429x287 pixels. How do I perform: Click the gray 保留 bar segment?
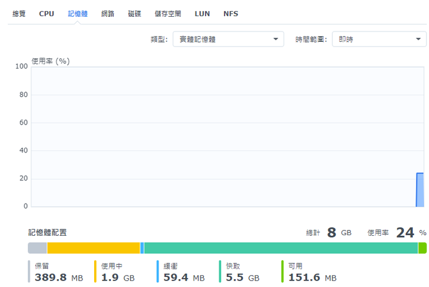click(37, 248)
